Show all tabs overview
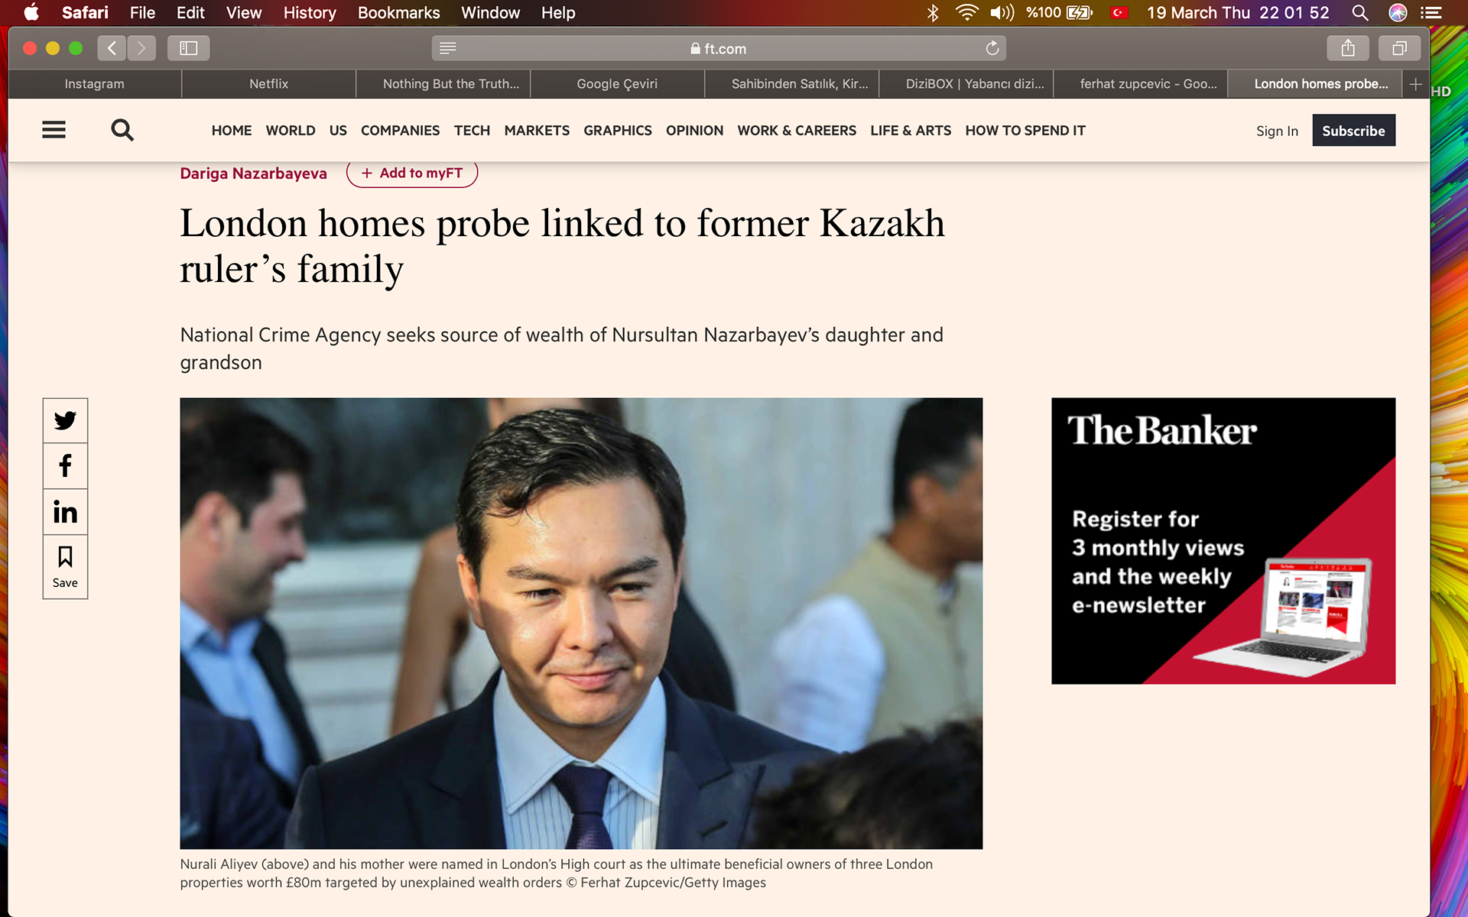 pos(1399,48)
